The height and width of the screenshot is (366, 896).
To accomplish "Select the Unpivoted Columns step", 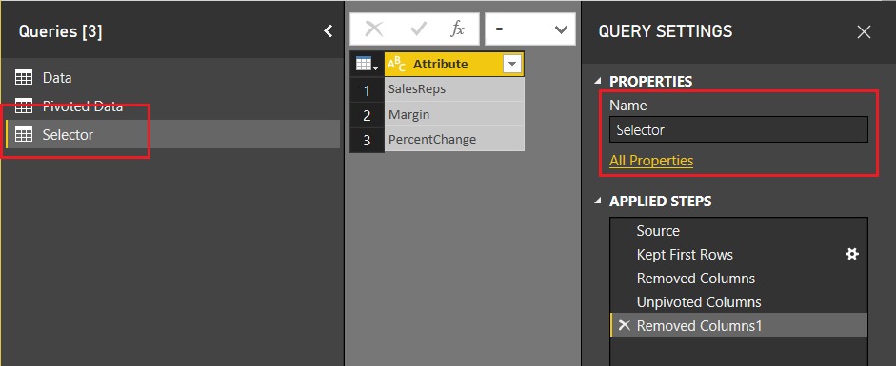I will point(739,301).
